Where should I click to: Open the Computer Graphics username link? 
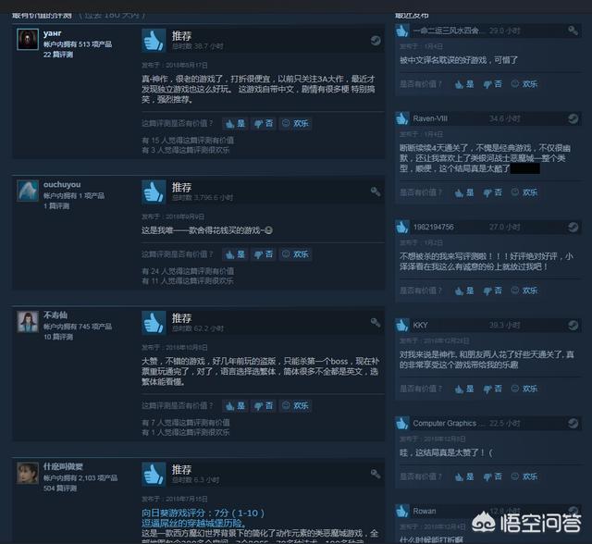click(445, 423)
